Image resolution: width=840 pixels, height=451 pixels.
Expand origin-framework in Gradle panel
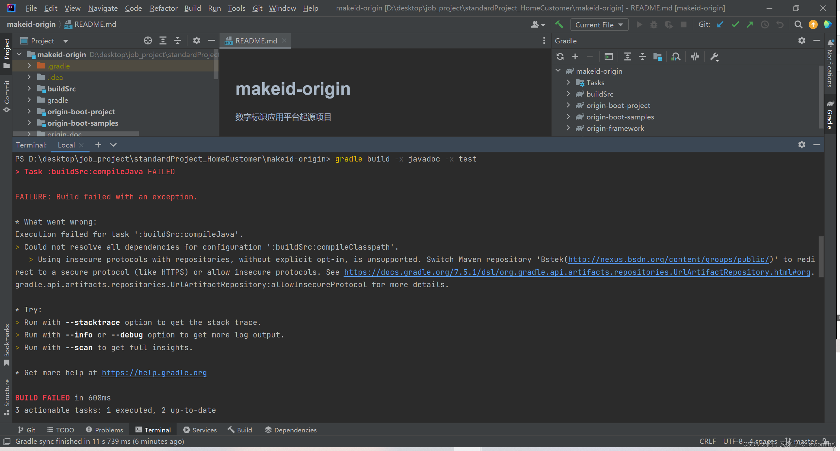point(568,128)
